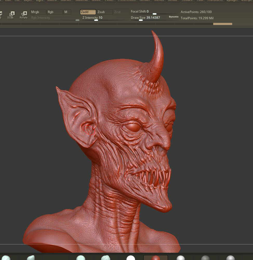
Task: Open the Stroke menu
Action: coord(173,1)
